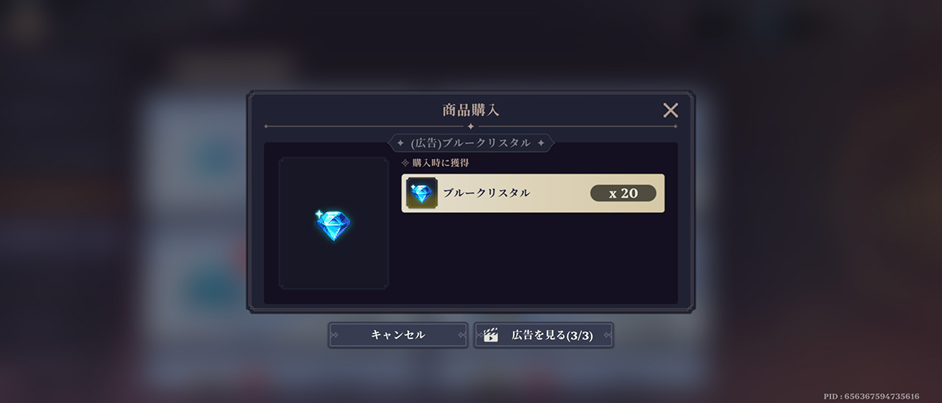Click the x 20 quantity badge
The width and height of the screenshot is (942, 403).
[x=623, y=193]
